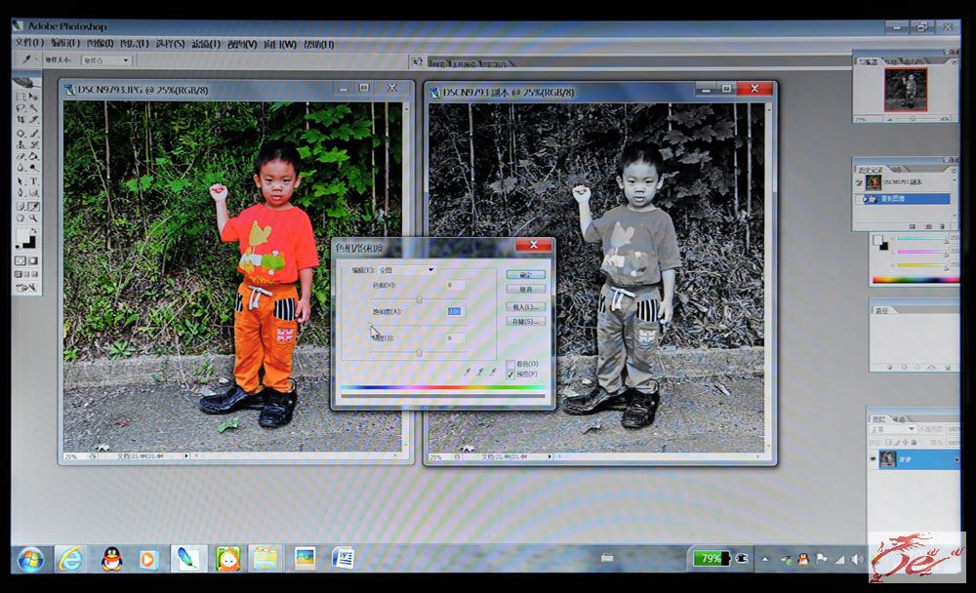Click the saturation value input field
The image size is (976, 593).
coord(455,311)
